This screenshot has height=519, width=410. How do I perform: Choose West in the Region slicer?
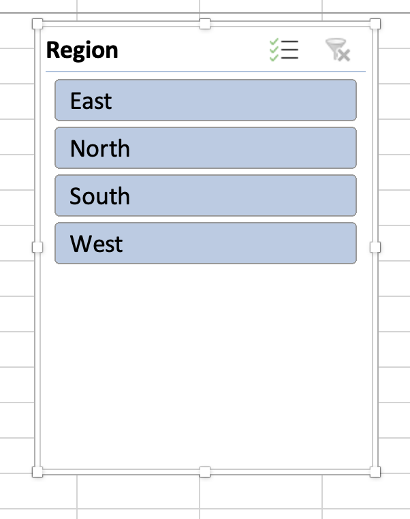(205, 244)
